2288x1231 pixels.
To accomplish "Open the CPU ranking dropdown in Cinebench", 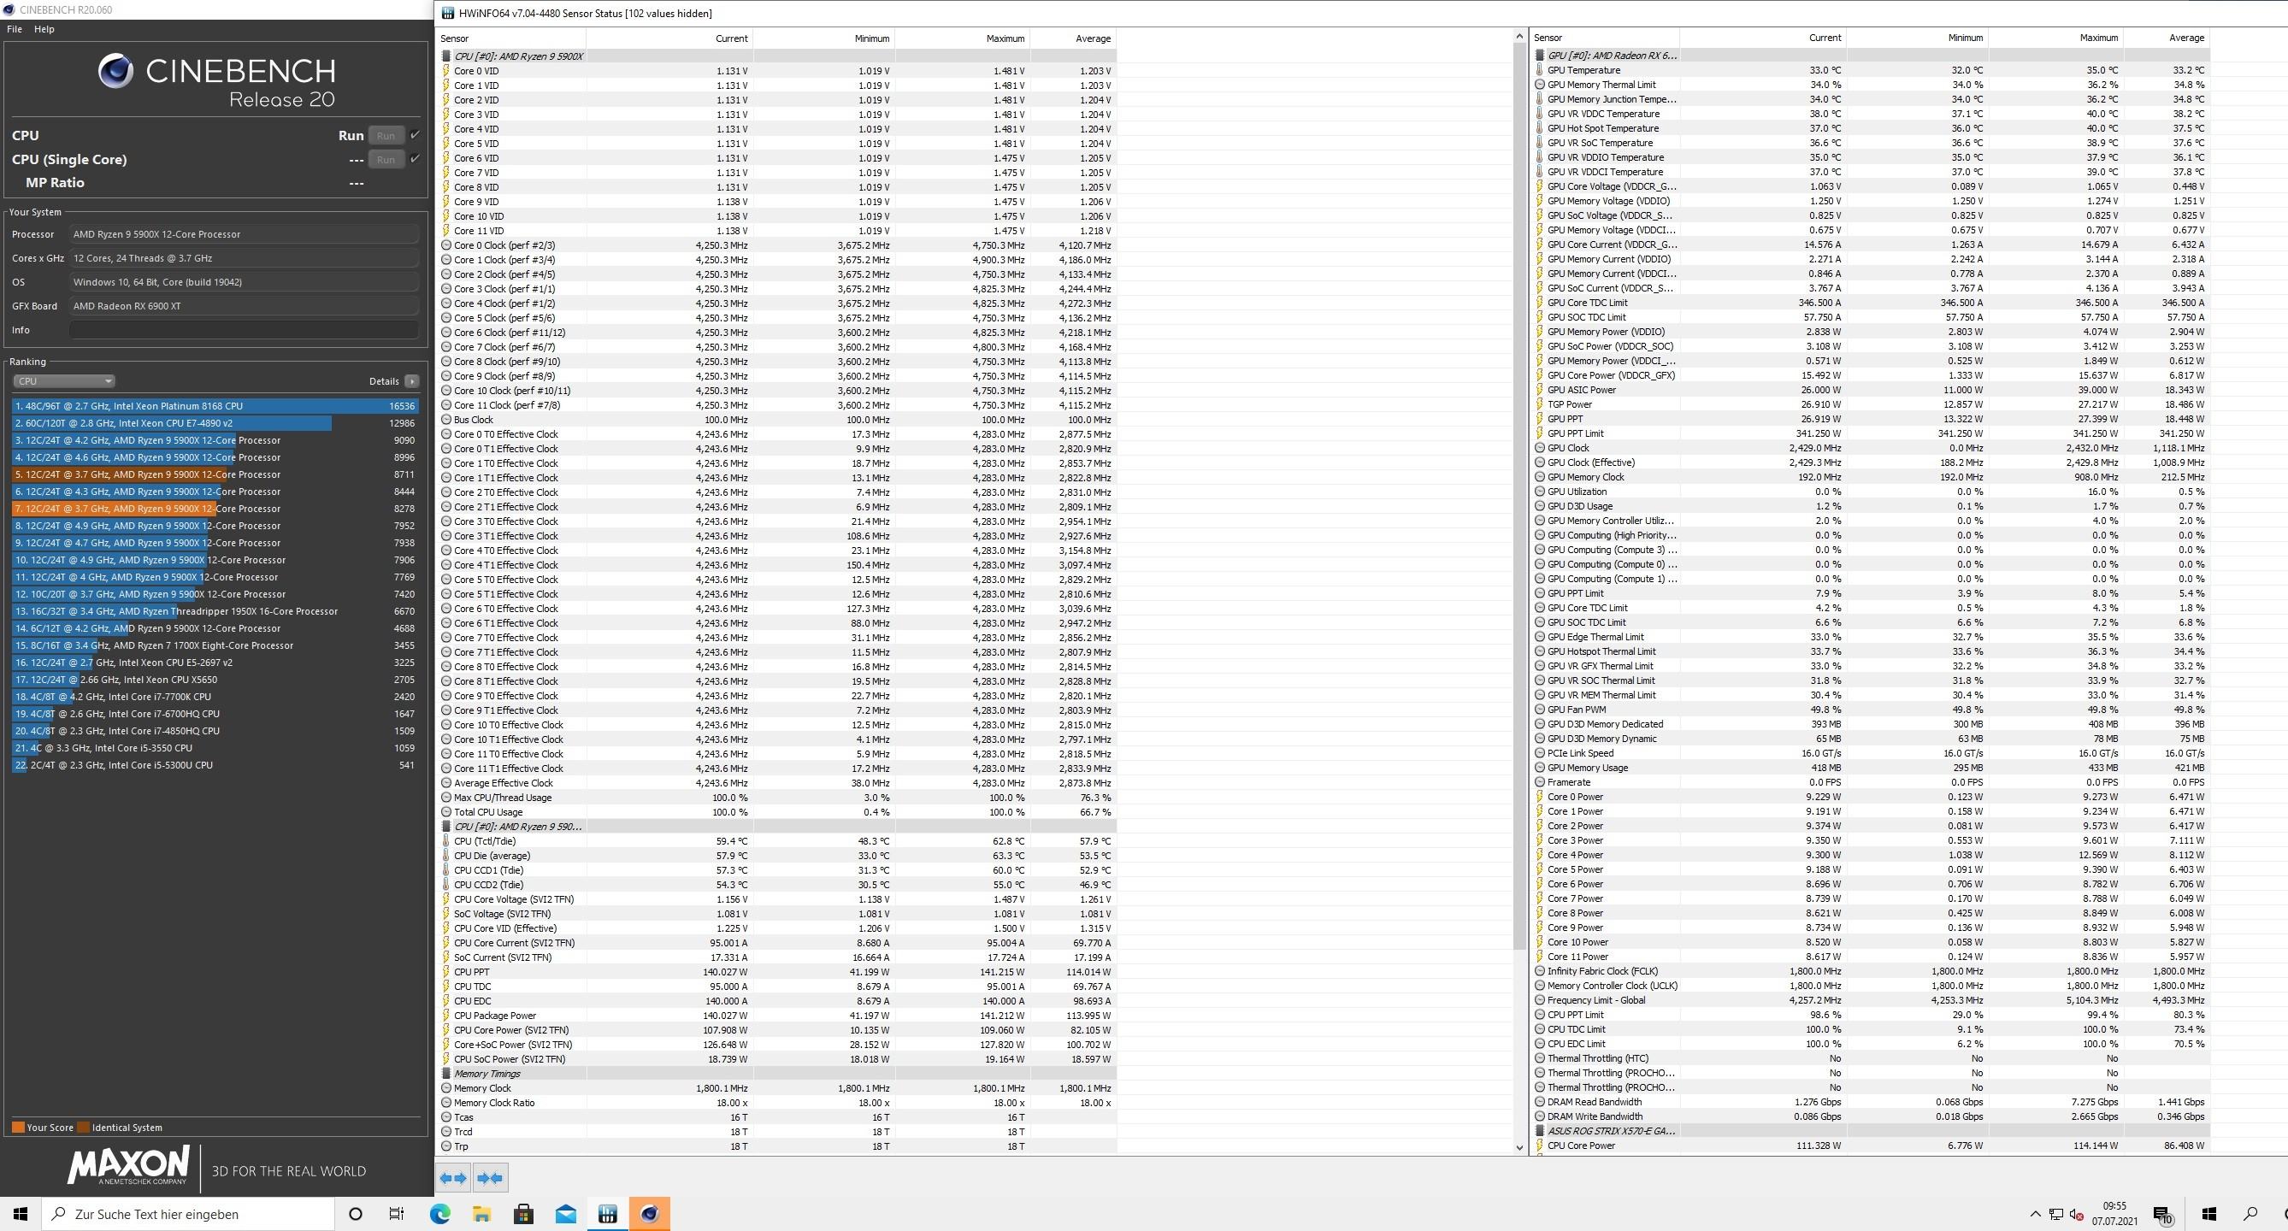I will tap(64, 381).
